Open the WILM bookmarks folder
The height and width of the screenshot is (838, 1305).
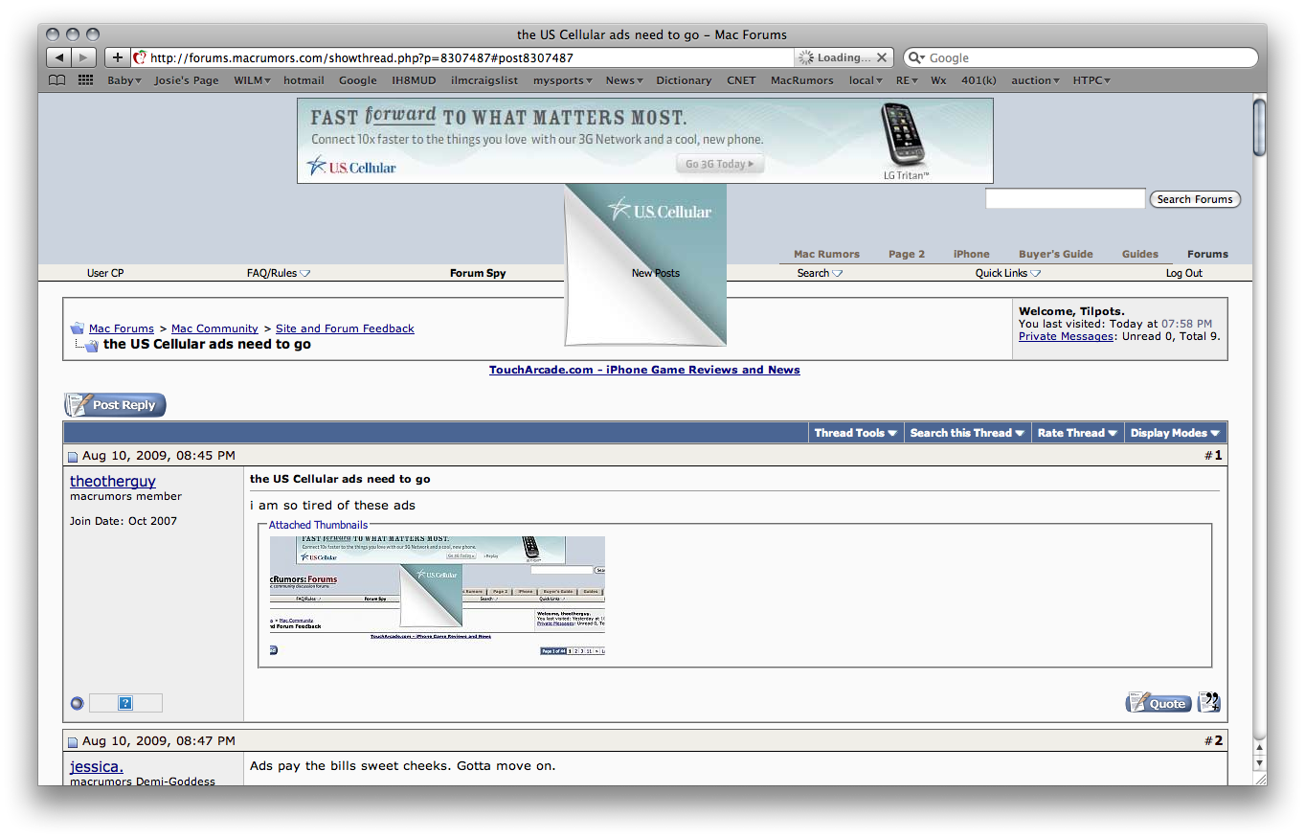pyautogui.click(x=253, y=80)
